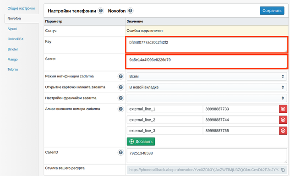The height and width of the screenshot is (176, 290).
Task: Focus the Key text field
Action: click(207, 45)
